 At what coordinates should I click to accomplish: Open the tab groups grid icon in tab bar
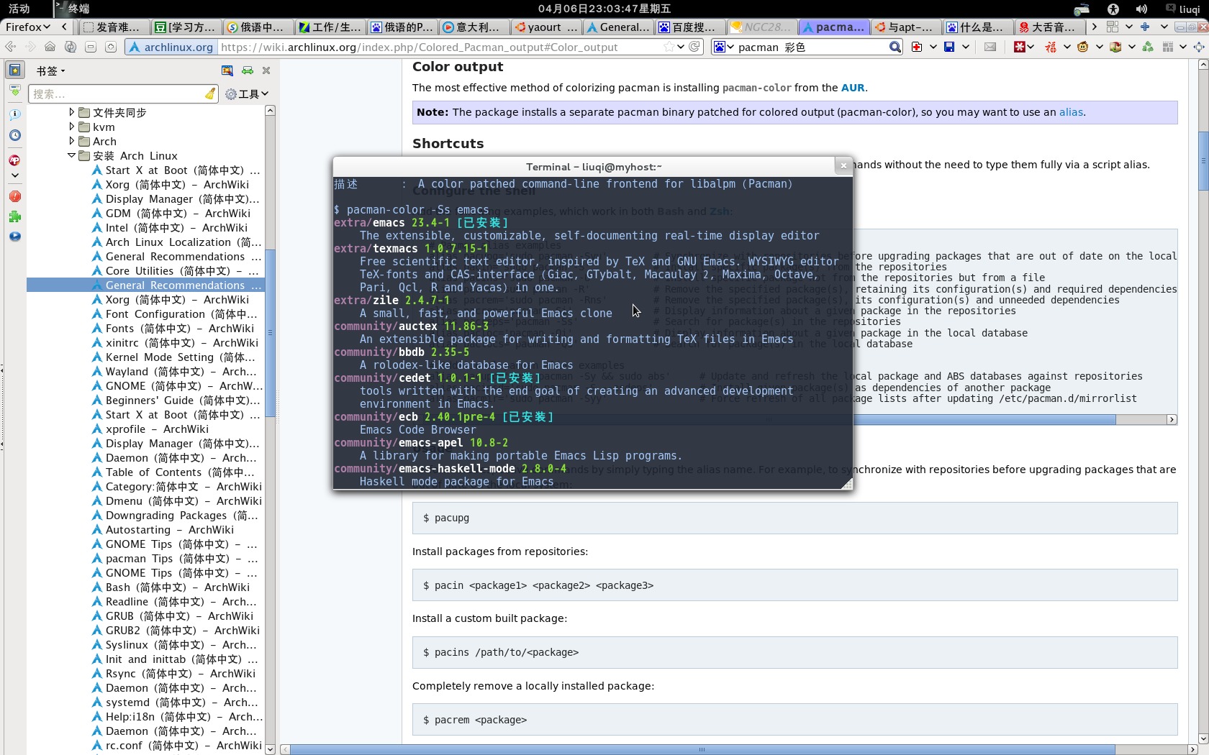point(1112,27)
